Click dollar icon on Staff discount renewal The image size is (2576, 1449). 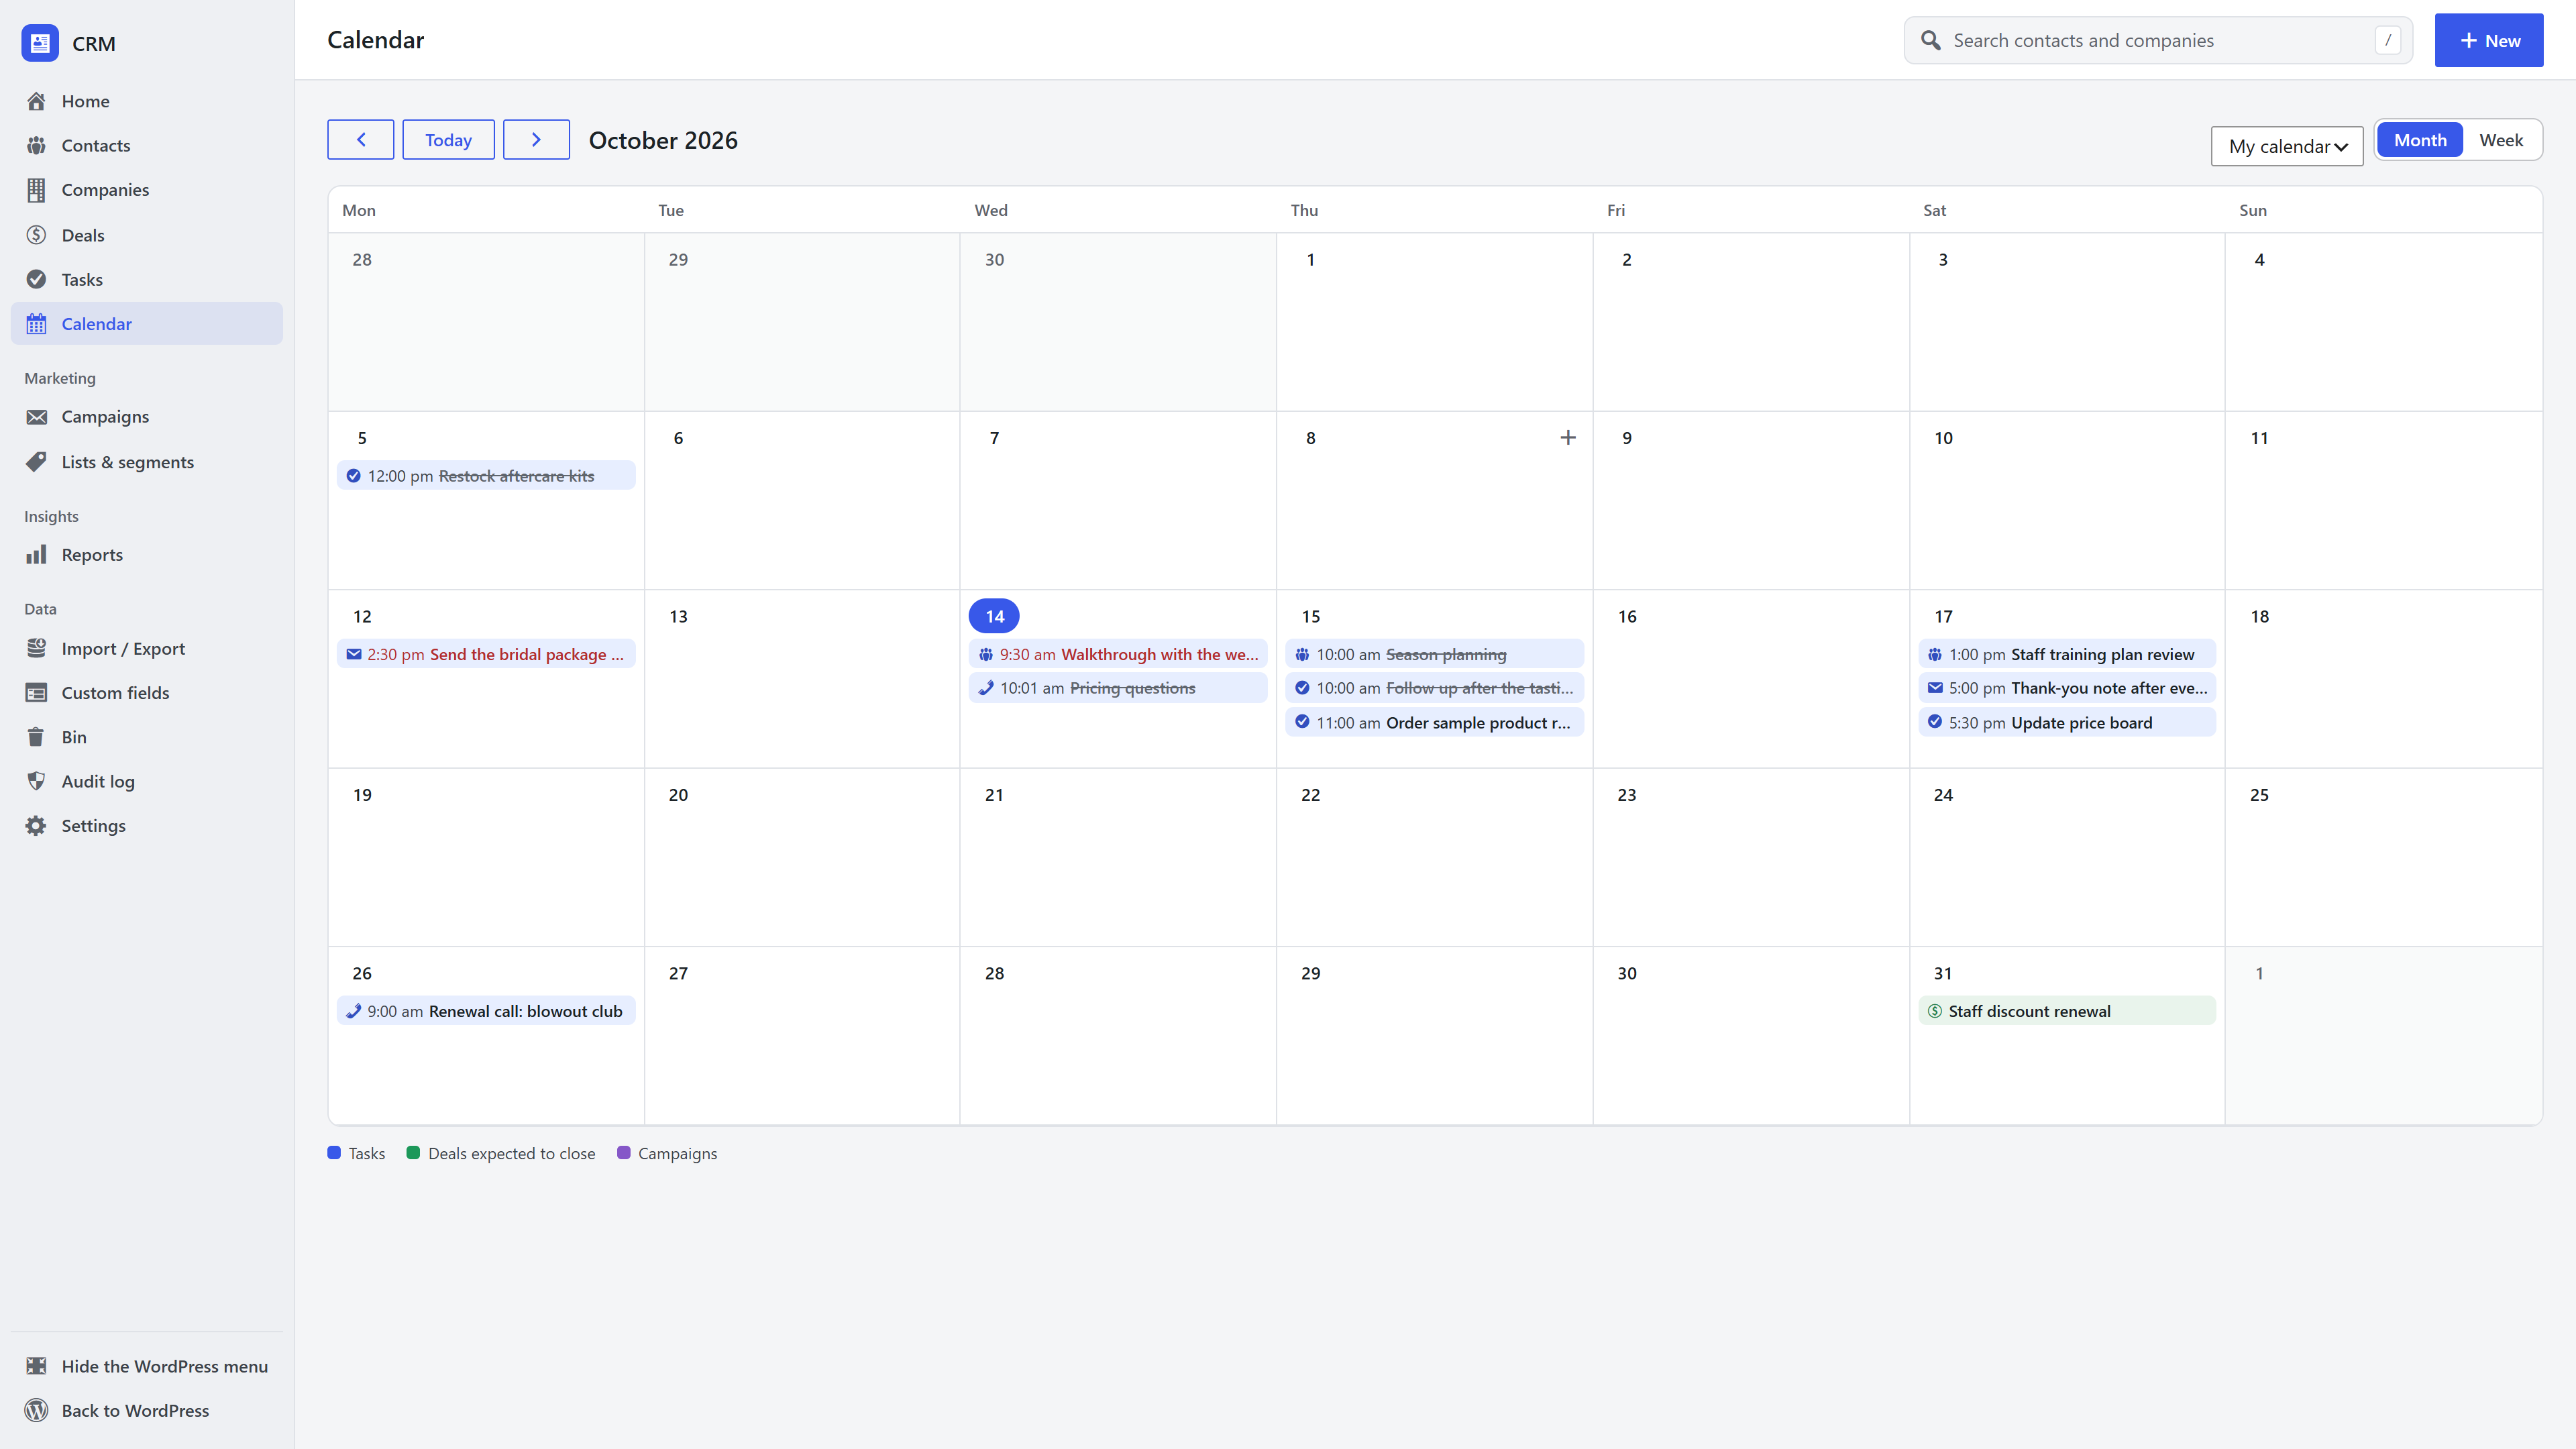click(x=1935, y=1011)
